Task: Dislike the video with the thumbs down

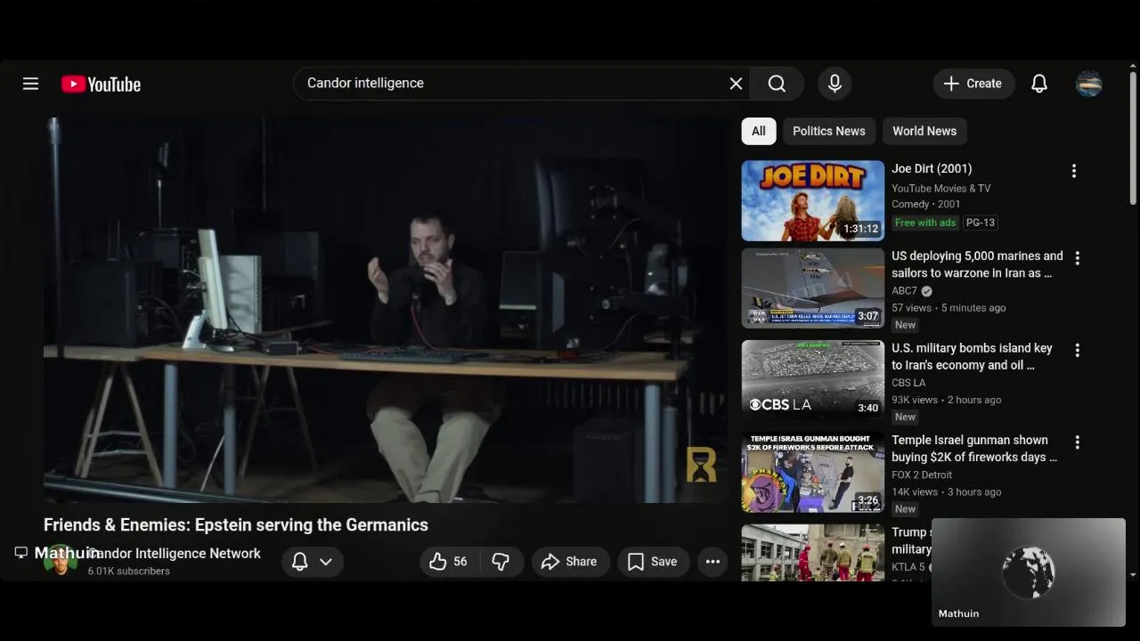Action: [501, 562]
